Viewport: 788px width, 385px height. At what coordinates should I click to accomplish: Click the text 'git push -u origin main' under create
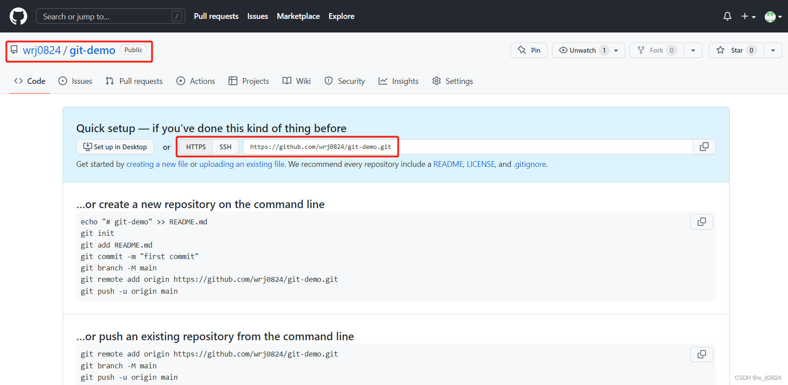(129, 291)
